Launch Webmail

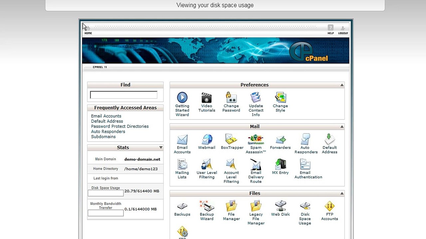pos(207,142)
